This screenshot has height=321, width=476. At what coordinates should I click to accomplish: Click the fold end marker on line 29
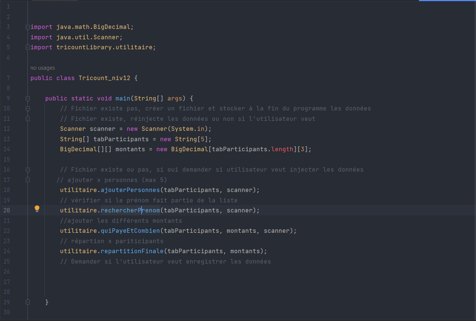27,302
